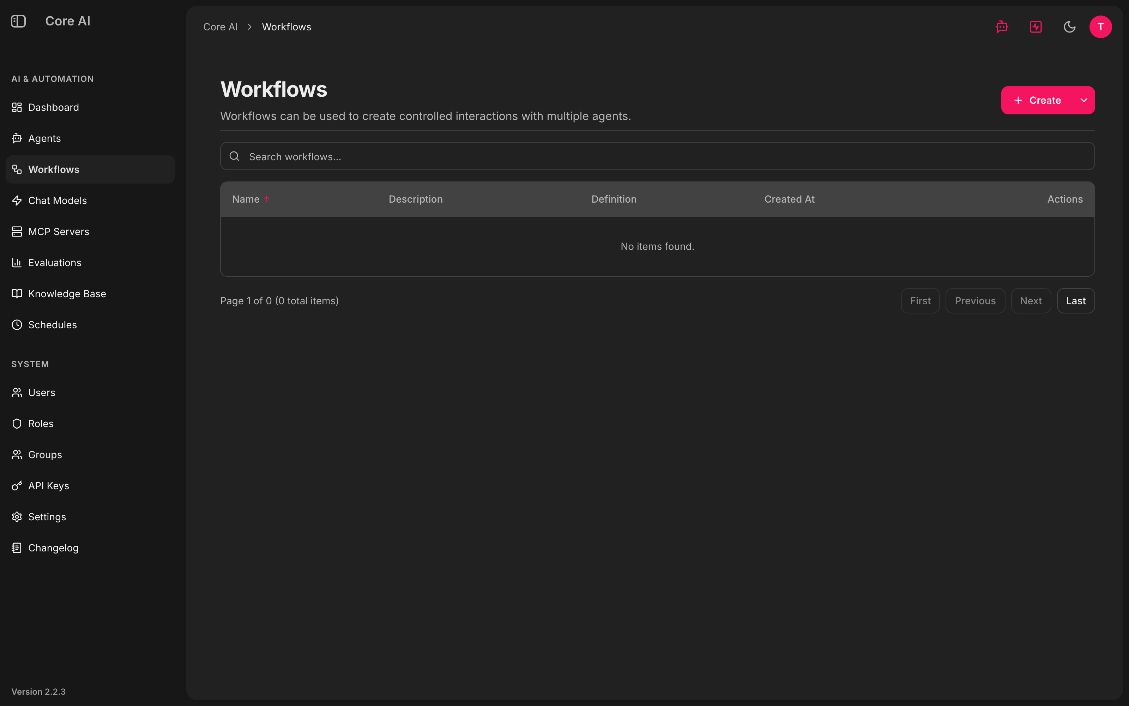Viewport: 1129px width, 706px height.
Task: Click the Next page button
Action: pyautogui.click(x=1031, y=301)
